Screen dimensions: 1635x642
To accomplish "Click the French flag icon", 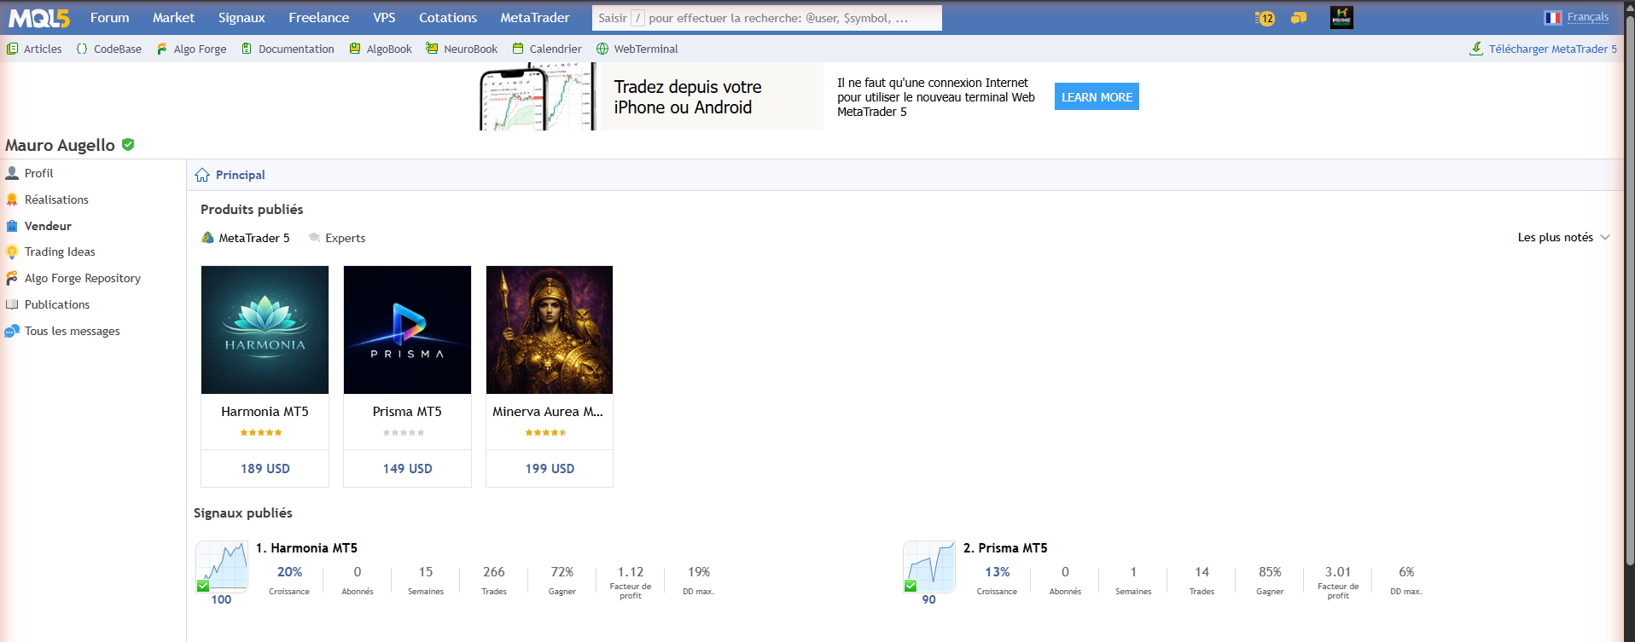I will [x=1552, y=18].
